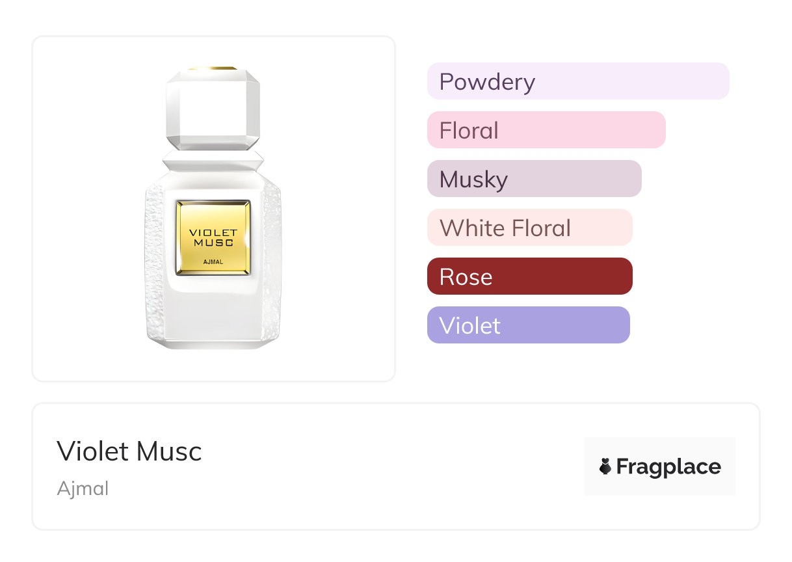
Task: Click the white bottle base below label
Action: pyautogui.click(x=213, y=312)
